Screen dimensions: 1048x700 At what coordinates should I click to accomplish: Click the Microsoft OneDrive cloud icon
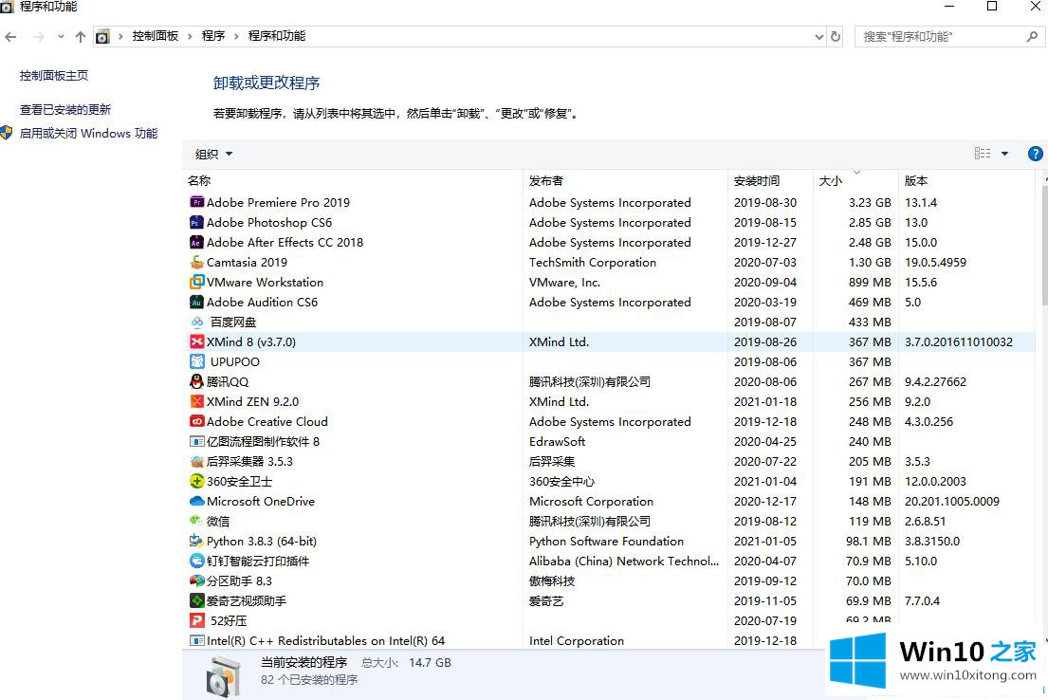click(x=196, y=501)
